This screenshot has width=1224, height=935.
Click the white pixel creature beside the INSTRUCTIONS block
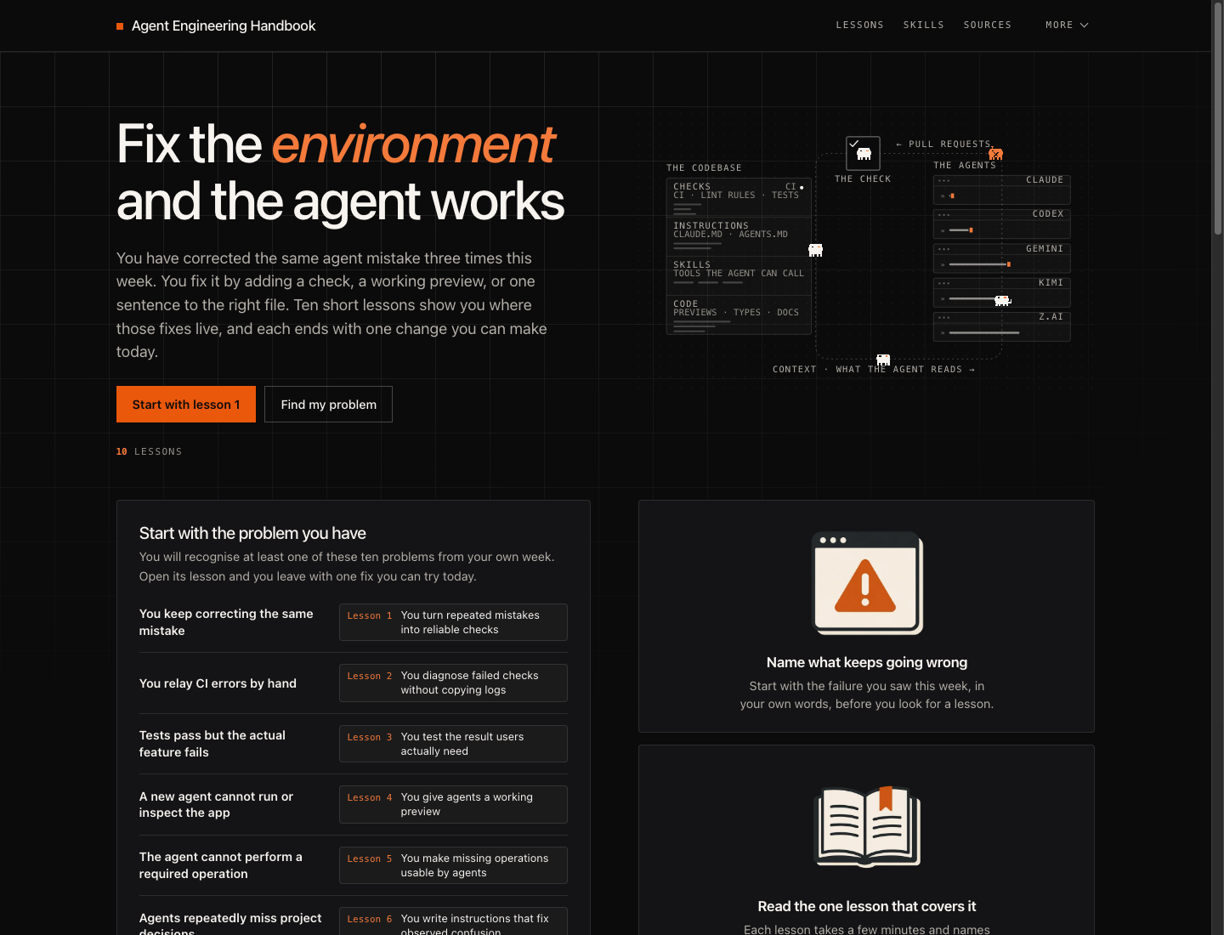pyautogui.click(x=815, y=250)
